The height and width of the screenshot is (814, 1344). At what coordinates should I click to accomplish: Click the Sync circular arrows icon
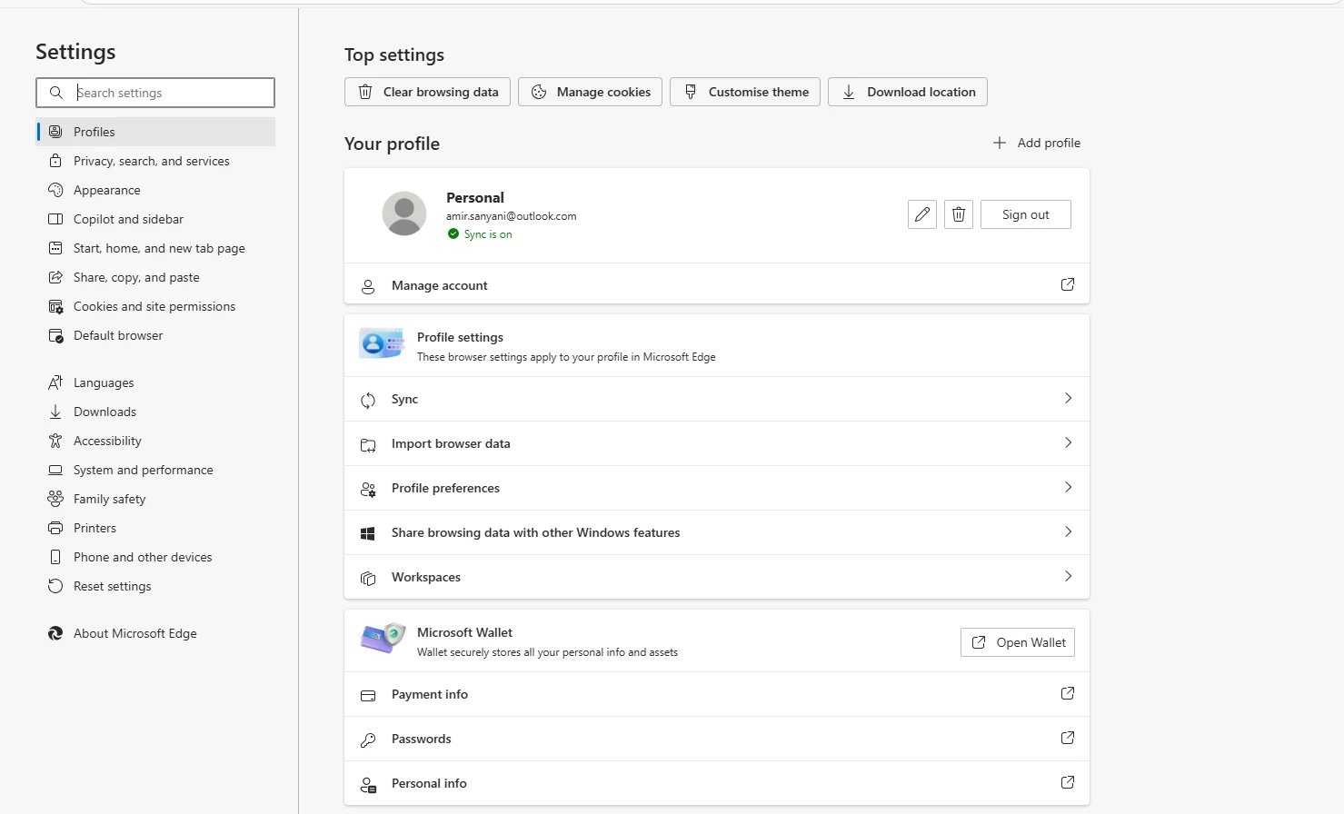[x=368, y=400]
